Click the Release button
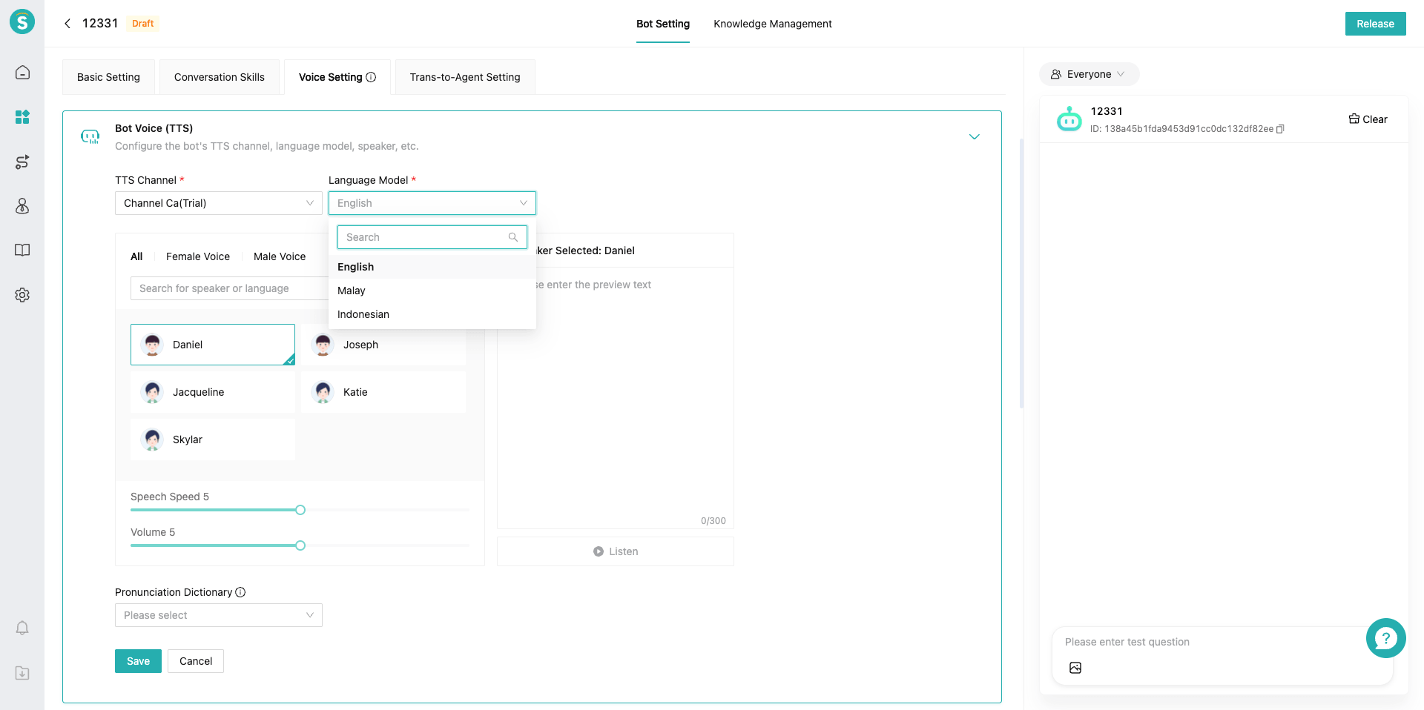 pyautogui.click(x=1376, y=24)
